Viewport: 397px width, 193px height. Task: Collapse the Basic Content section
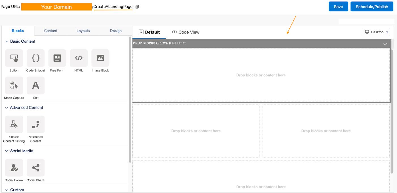(7, 42)
